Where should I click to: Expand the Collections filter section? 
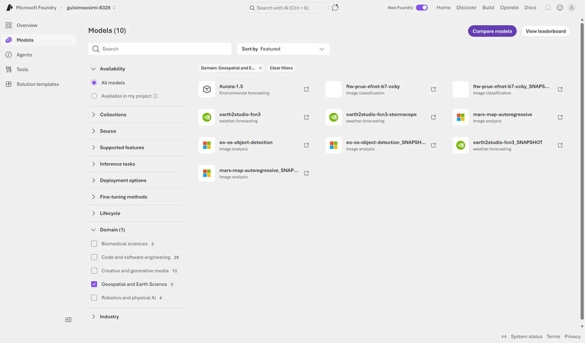pyautogui.click(x=136, y=114)
